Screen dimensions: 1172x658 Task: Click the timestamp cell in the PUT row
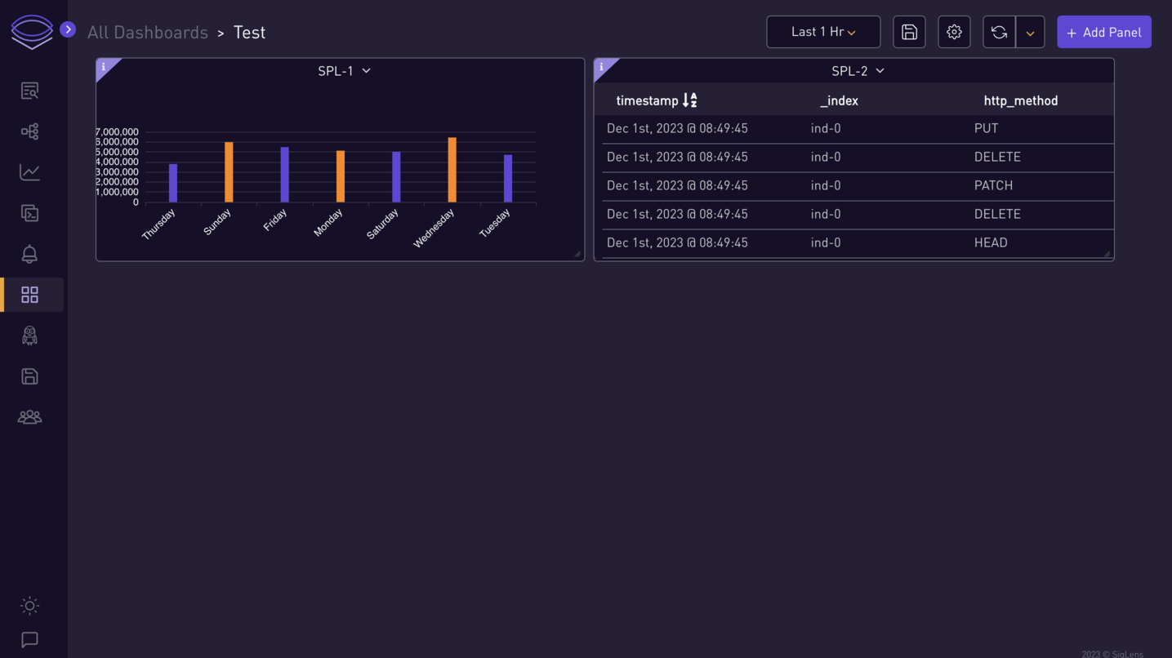tap(677, 128)
